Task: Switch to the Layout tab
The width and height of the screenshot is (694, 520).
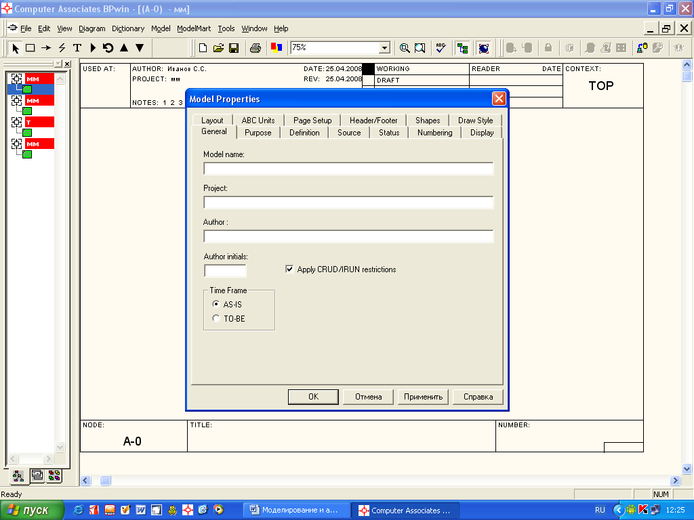Action: pyautogui.click(x=212, y=121)
